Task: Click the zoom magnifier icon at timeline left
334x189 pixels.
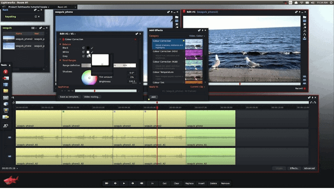Action: [14, 102]
